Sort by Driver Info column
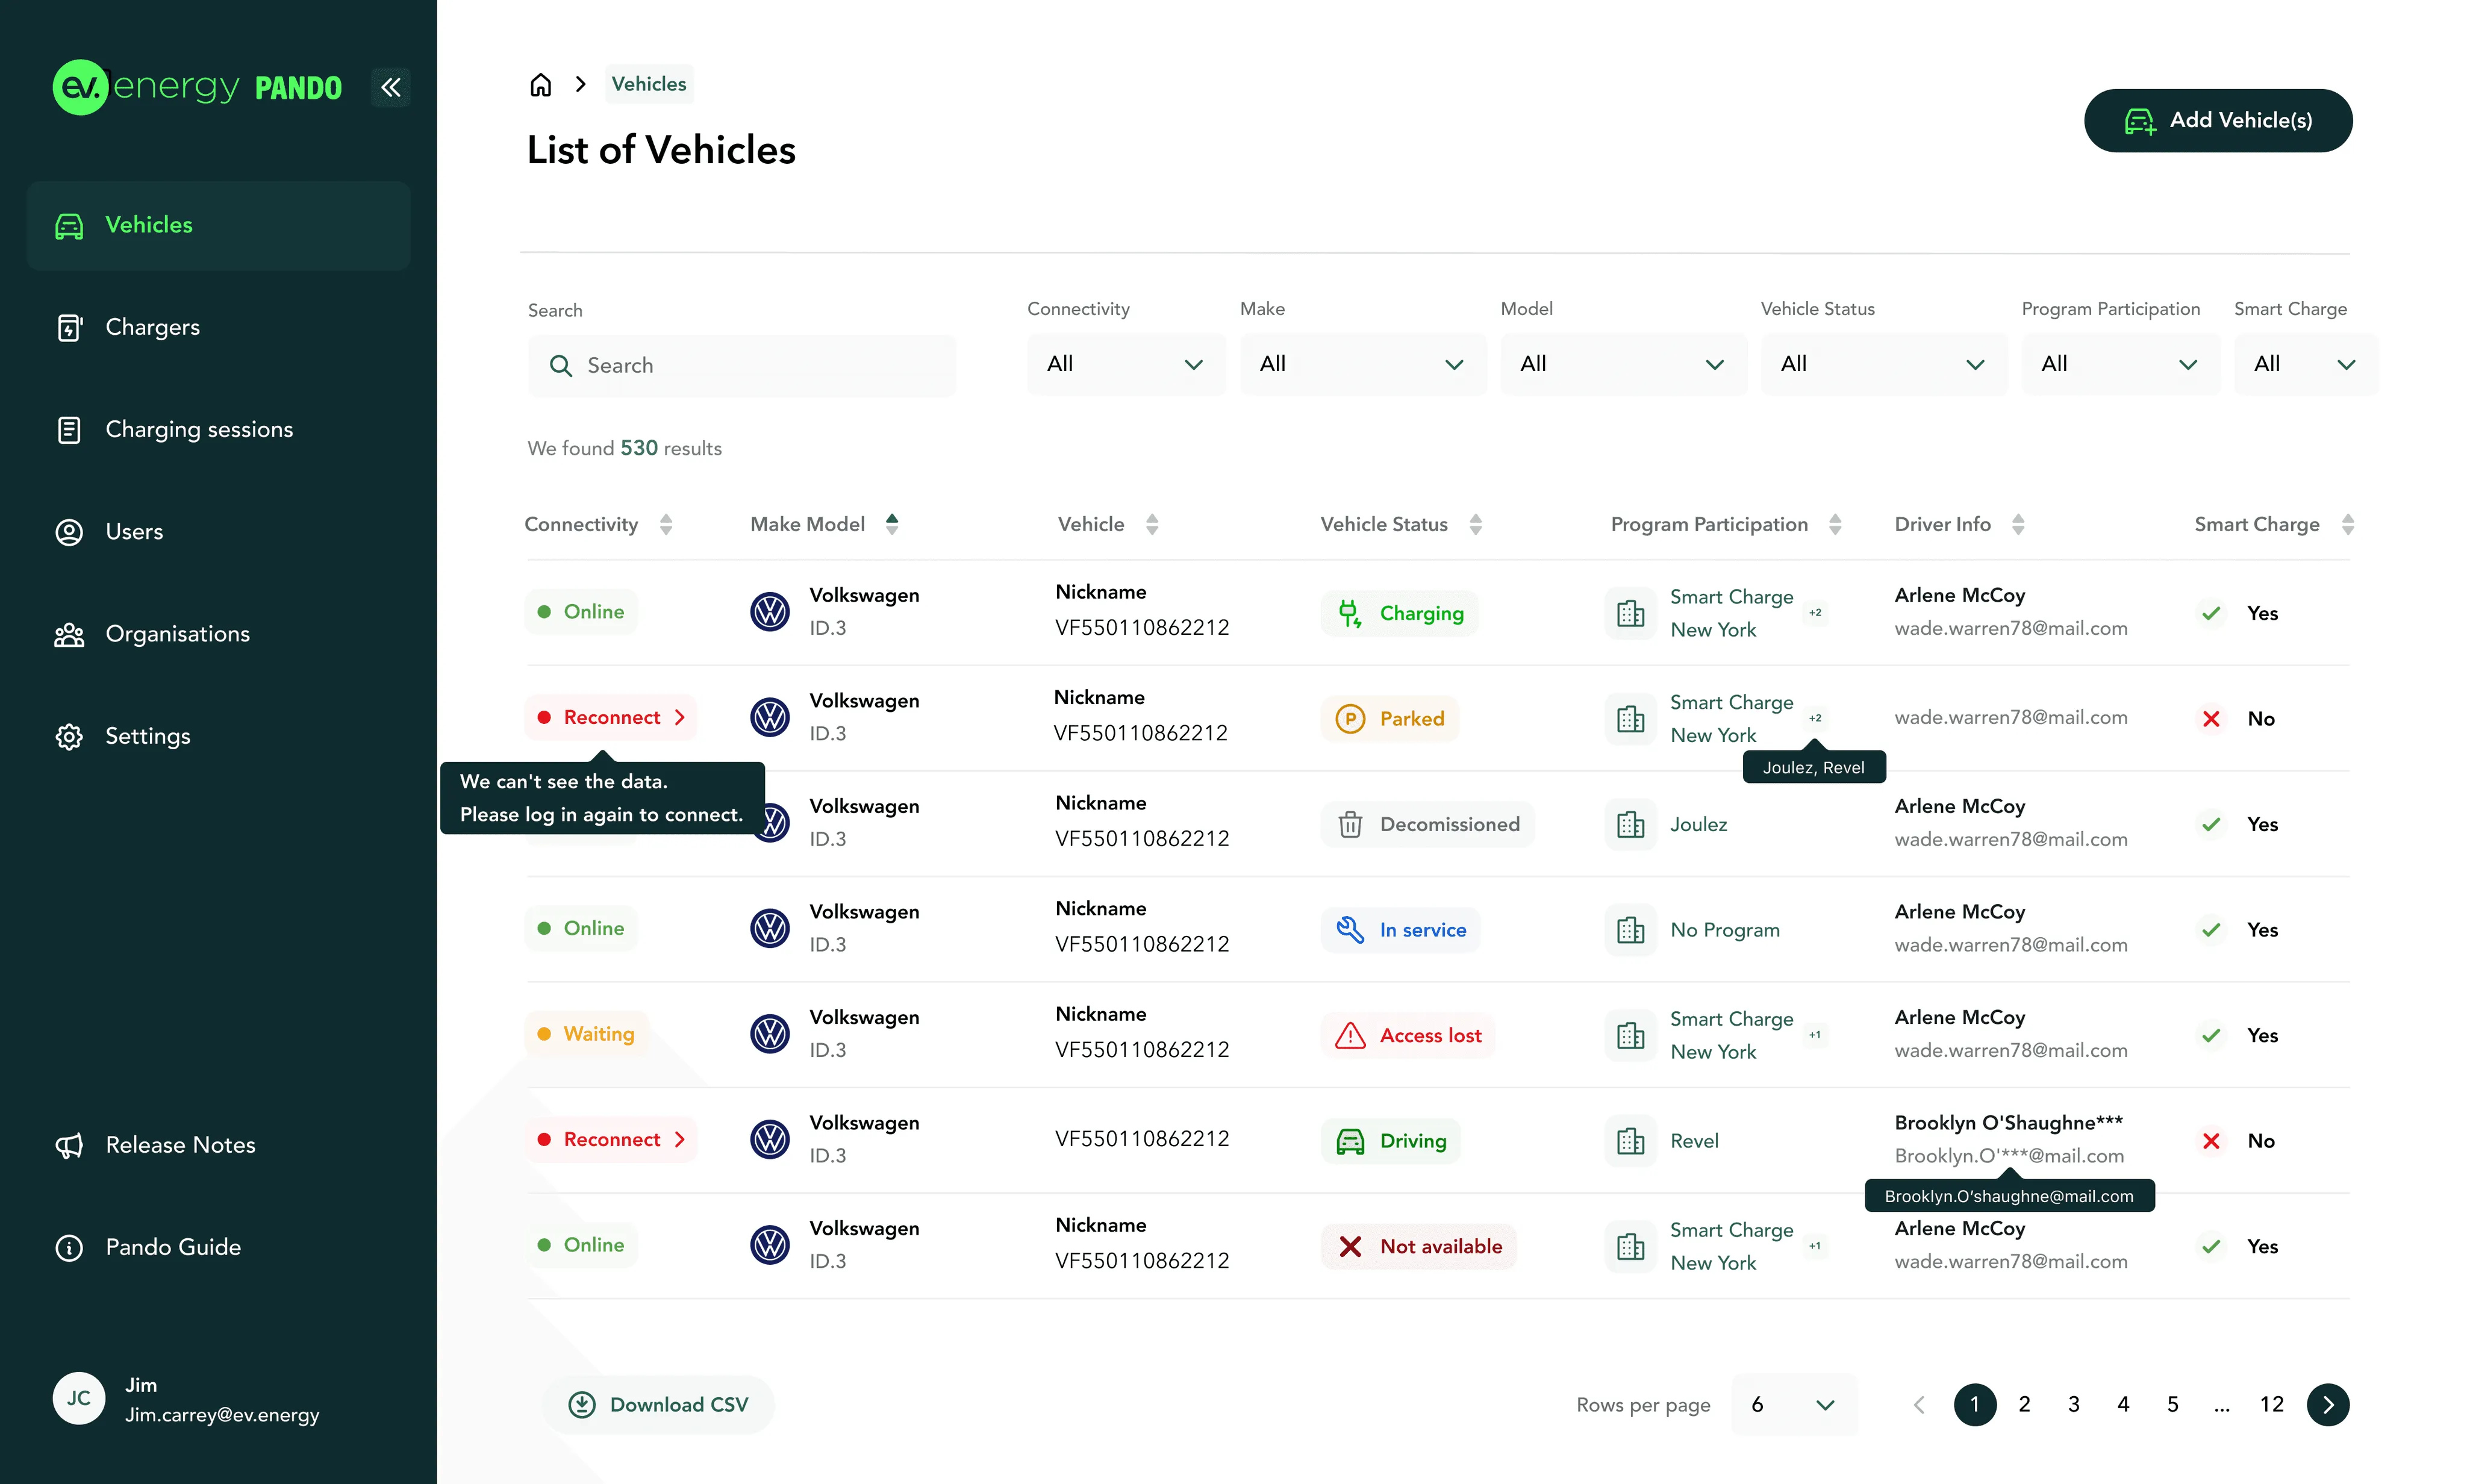This screenshot has height=1484, width=2467. 2018,524
